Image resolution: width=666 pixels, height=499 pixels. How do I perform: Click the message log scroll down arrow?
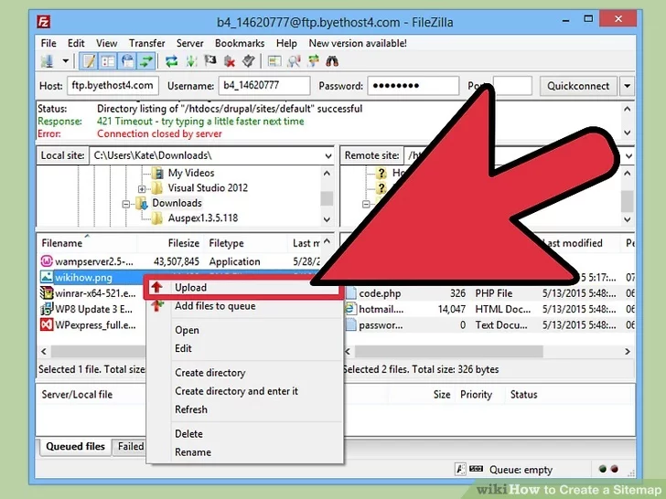tap(627, 133)
